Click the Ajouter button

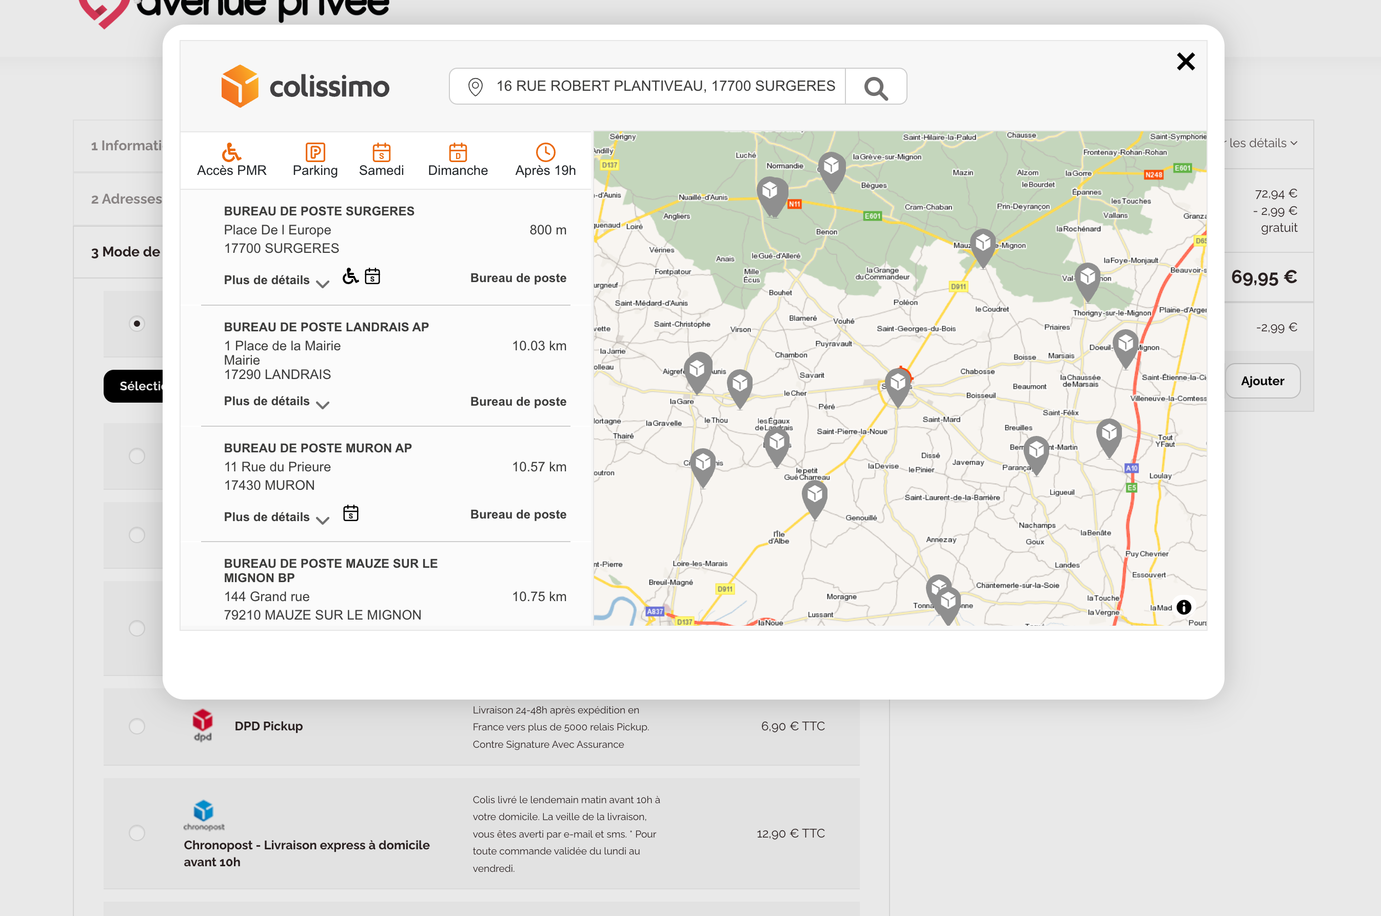coord(1262,381)
